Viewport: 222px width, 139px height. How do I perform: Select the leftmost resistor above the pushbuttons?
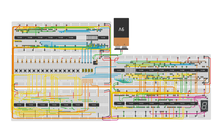pyautogui.click(x=18, y=61)
